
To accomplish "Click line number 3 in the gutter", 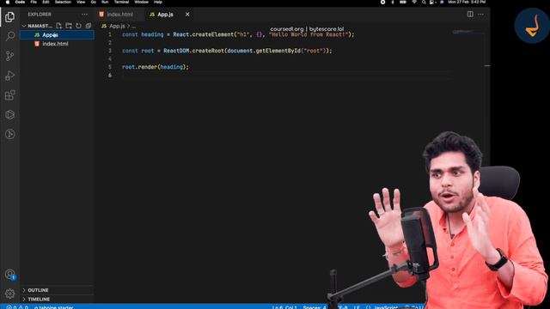I will (110, 51).
